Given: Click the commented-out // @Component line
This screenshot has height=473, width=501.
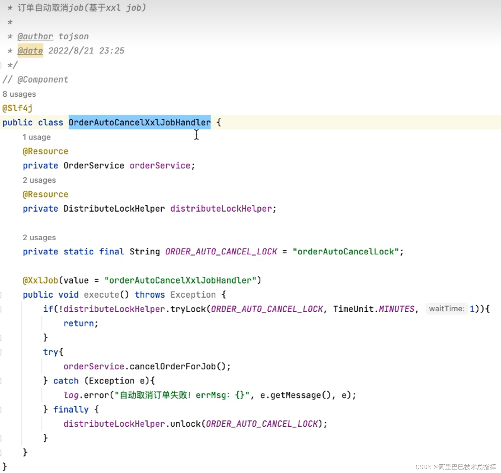Looking at the screenshot, I should point(35,80).
